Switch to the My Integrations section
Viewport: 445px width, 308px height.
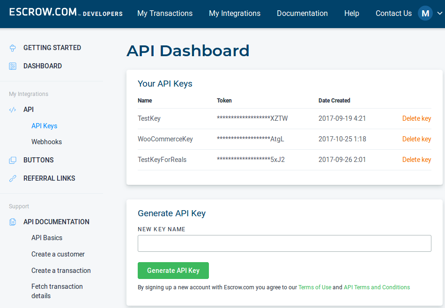[x=234, y=13]
